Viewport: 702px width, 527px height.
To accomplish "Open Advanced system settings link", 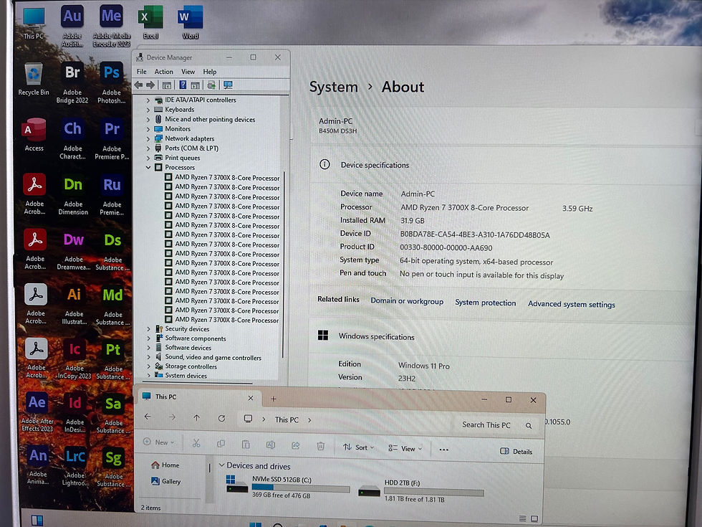I will pos(572,304).
